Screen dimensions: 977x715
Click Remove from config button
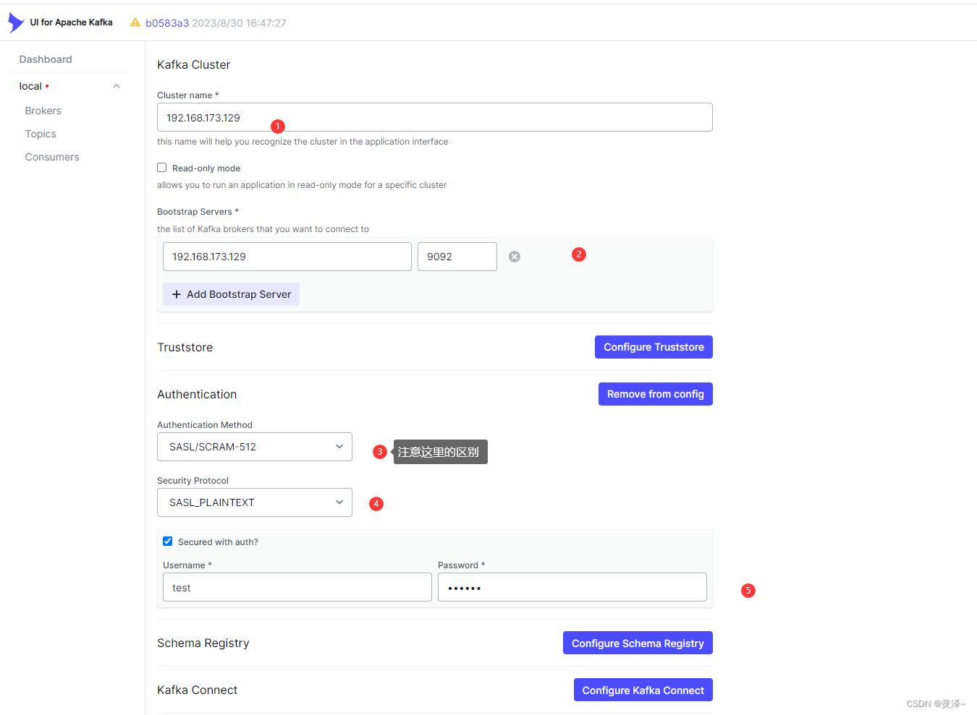click(x=656, y=394)
